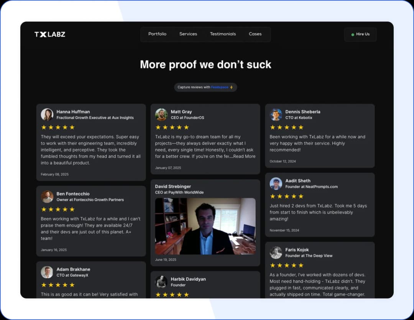Click the TxLabz logo
The image size is (414, 320).
50,34
